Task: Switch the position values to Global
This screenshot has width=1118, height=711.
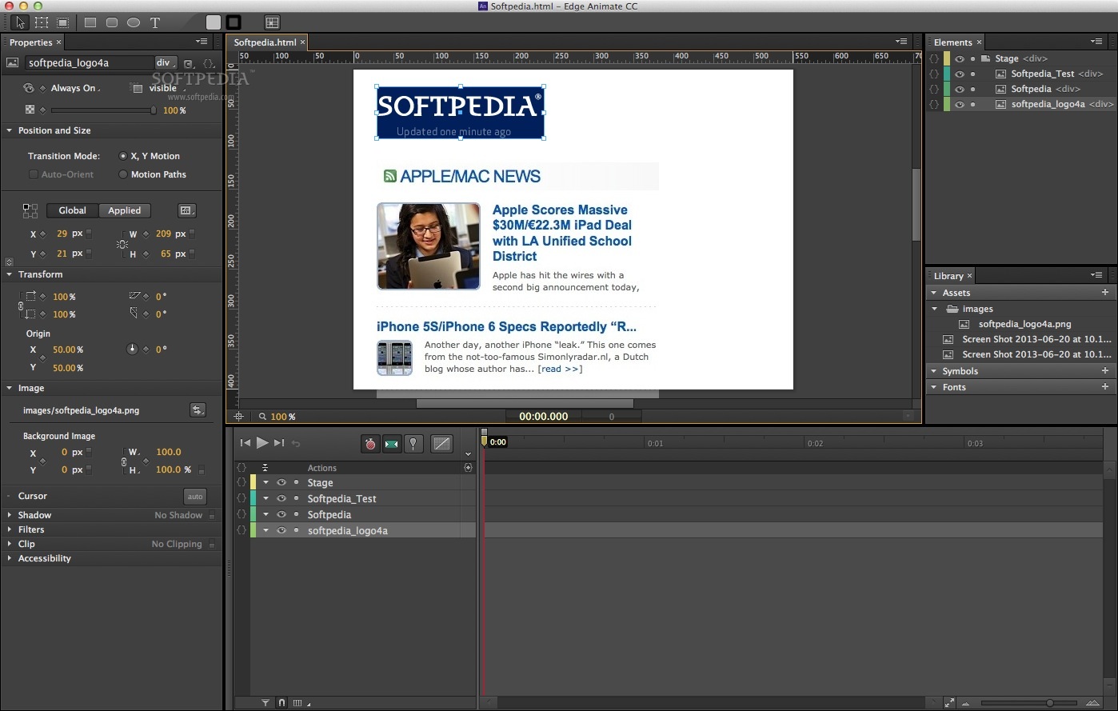Action: tap(72, 210)
